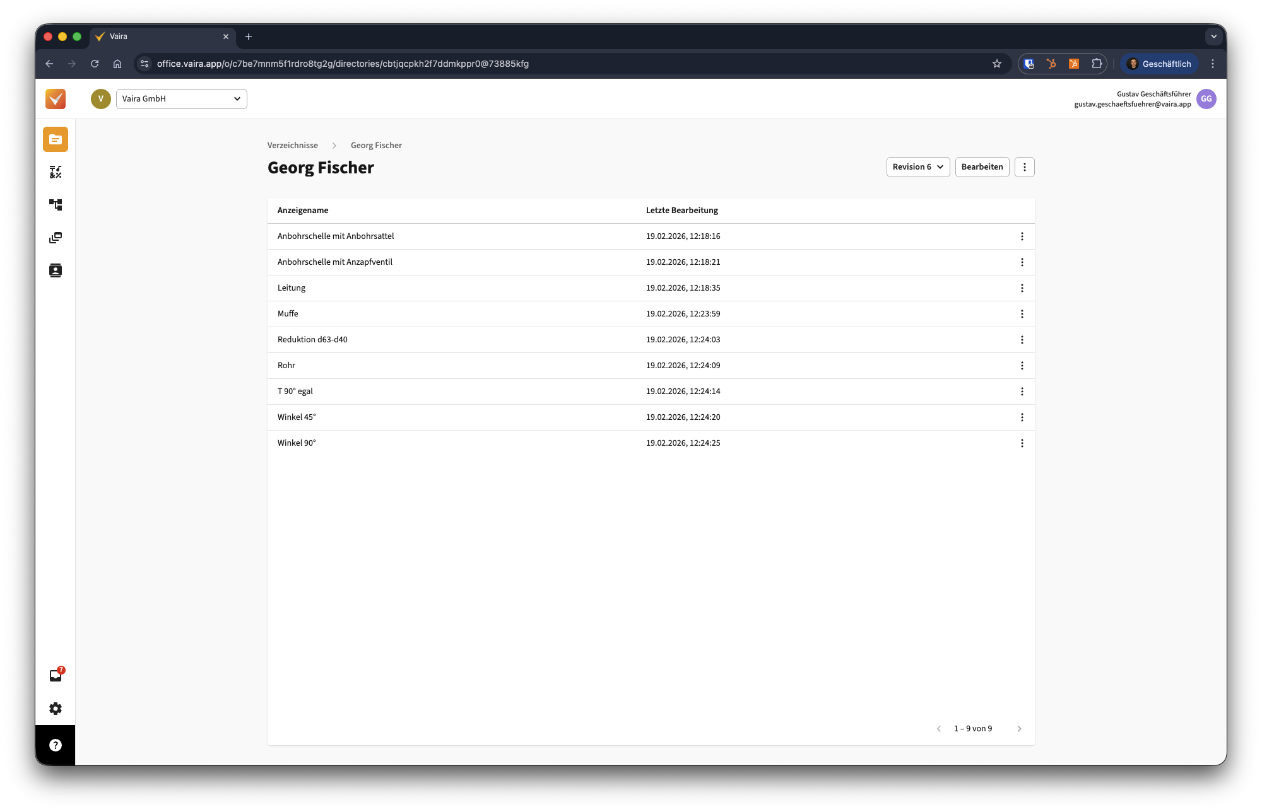The height and width of the screenshot is (812, 1262).
Task: Click the stacked layers sidebar icon
Action: point(56,238)
